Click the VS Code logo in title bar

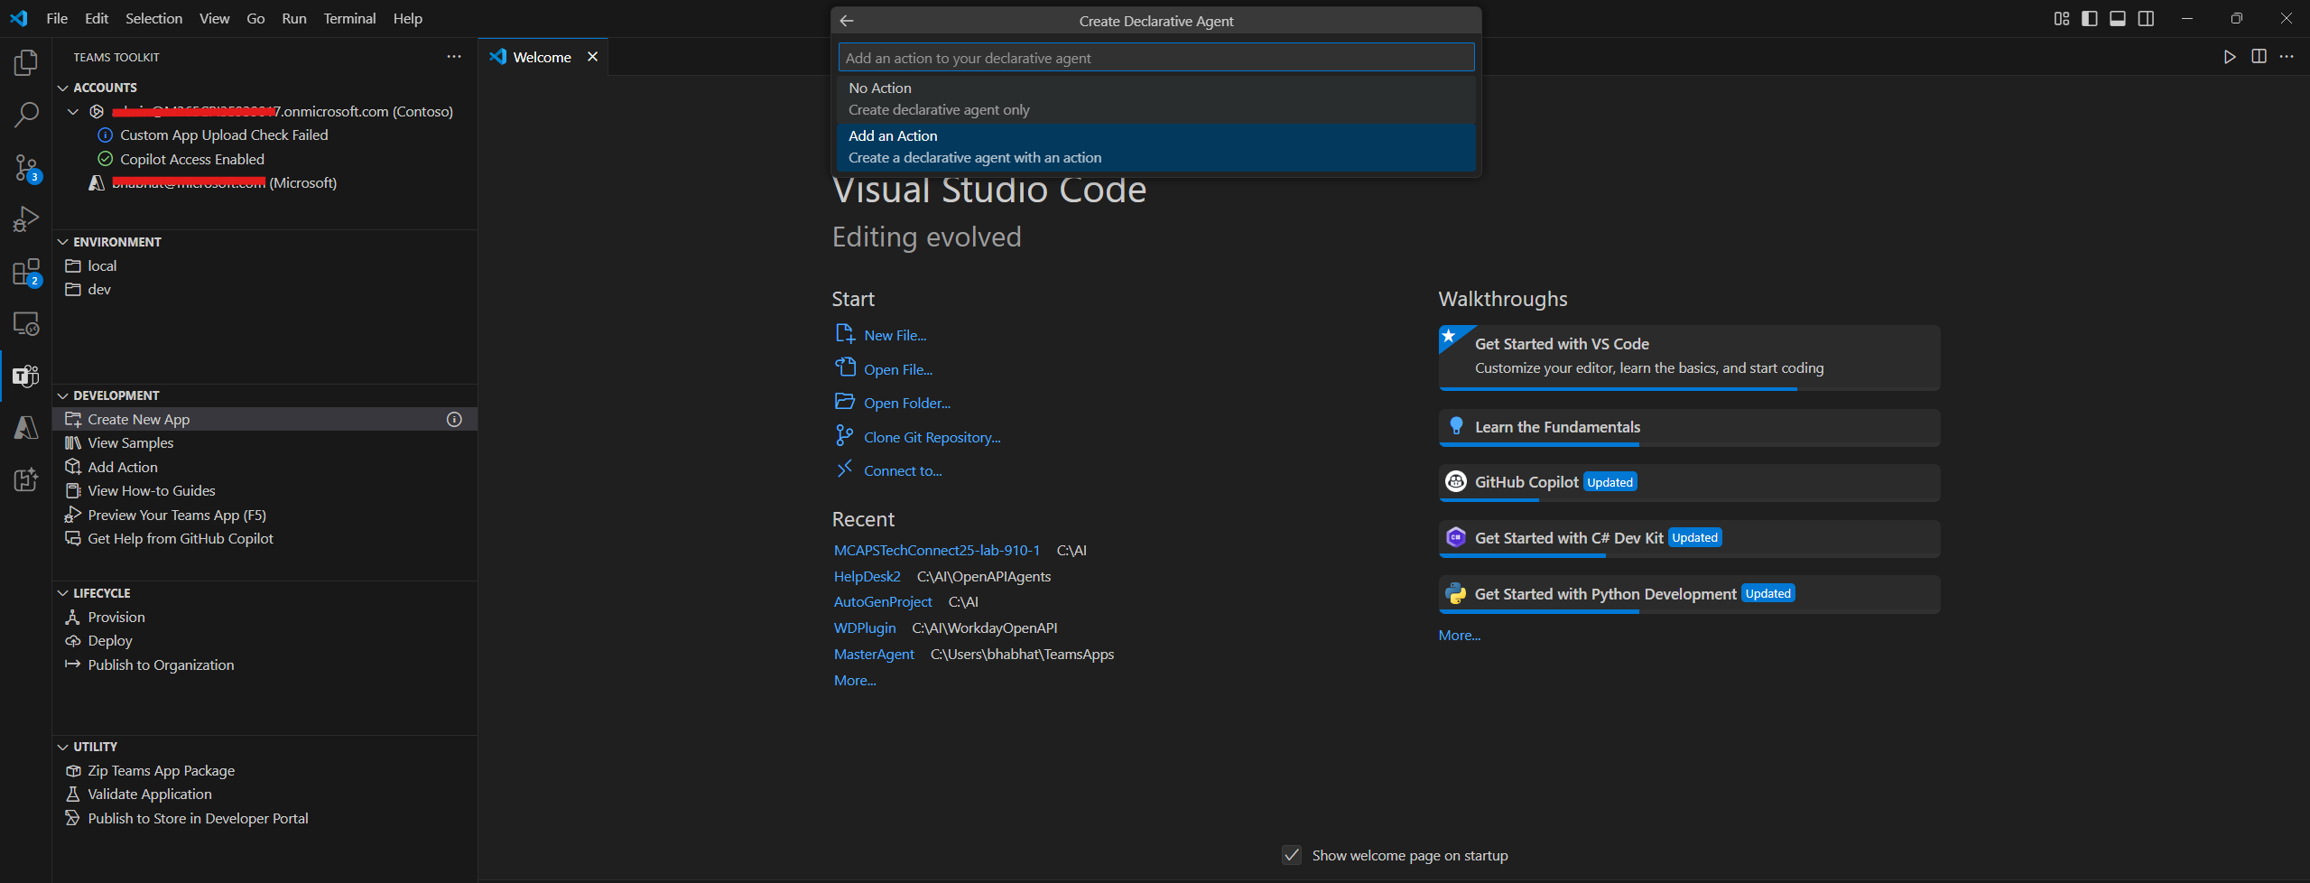coord(19,18)
